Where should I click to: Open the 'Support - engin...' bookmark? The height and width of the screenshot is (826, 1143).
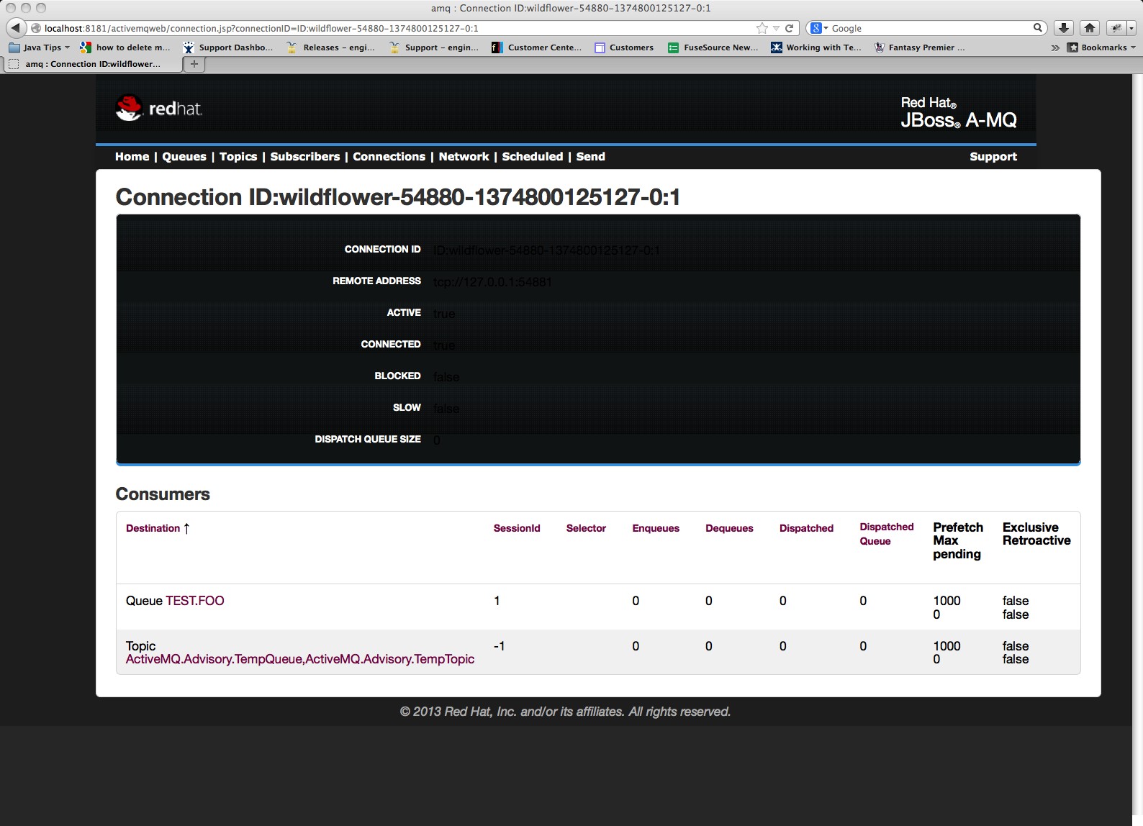pos(434,47)
